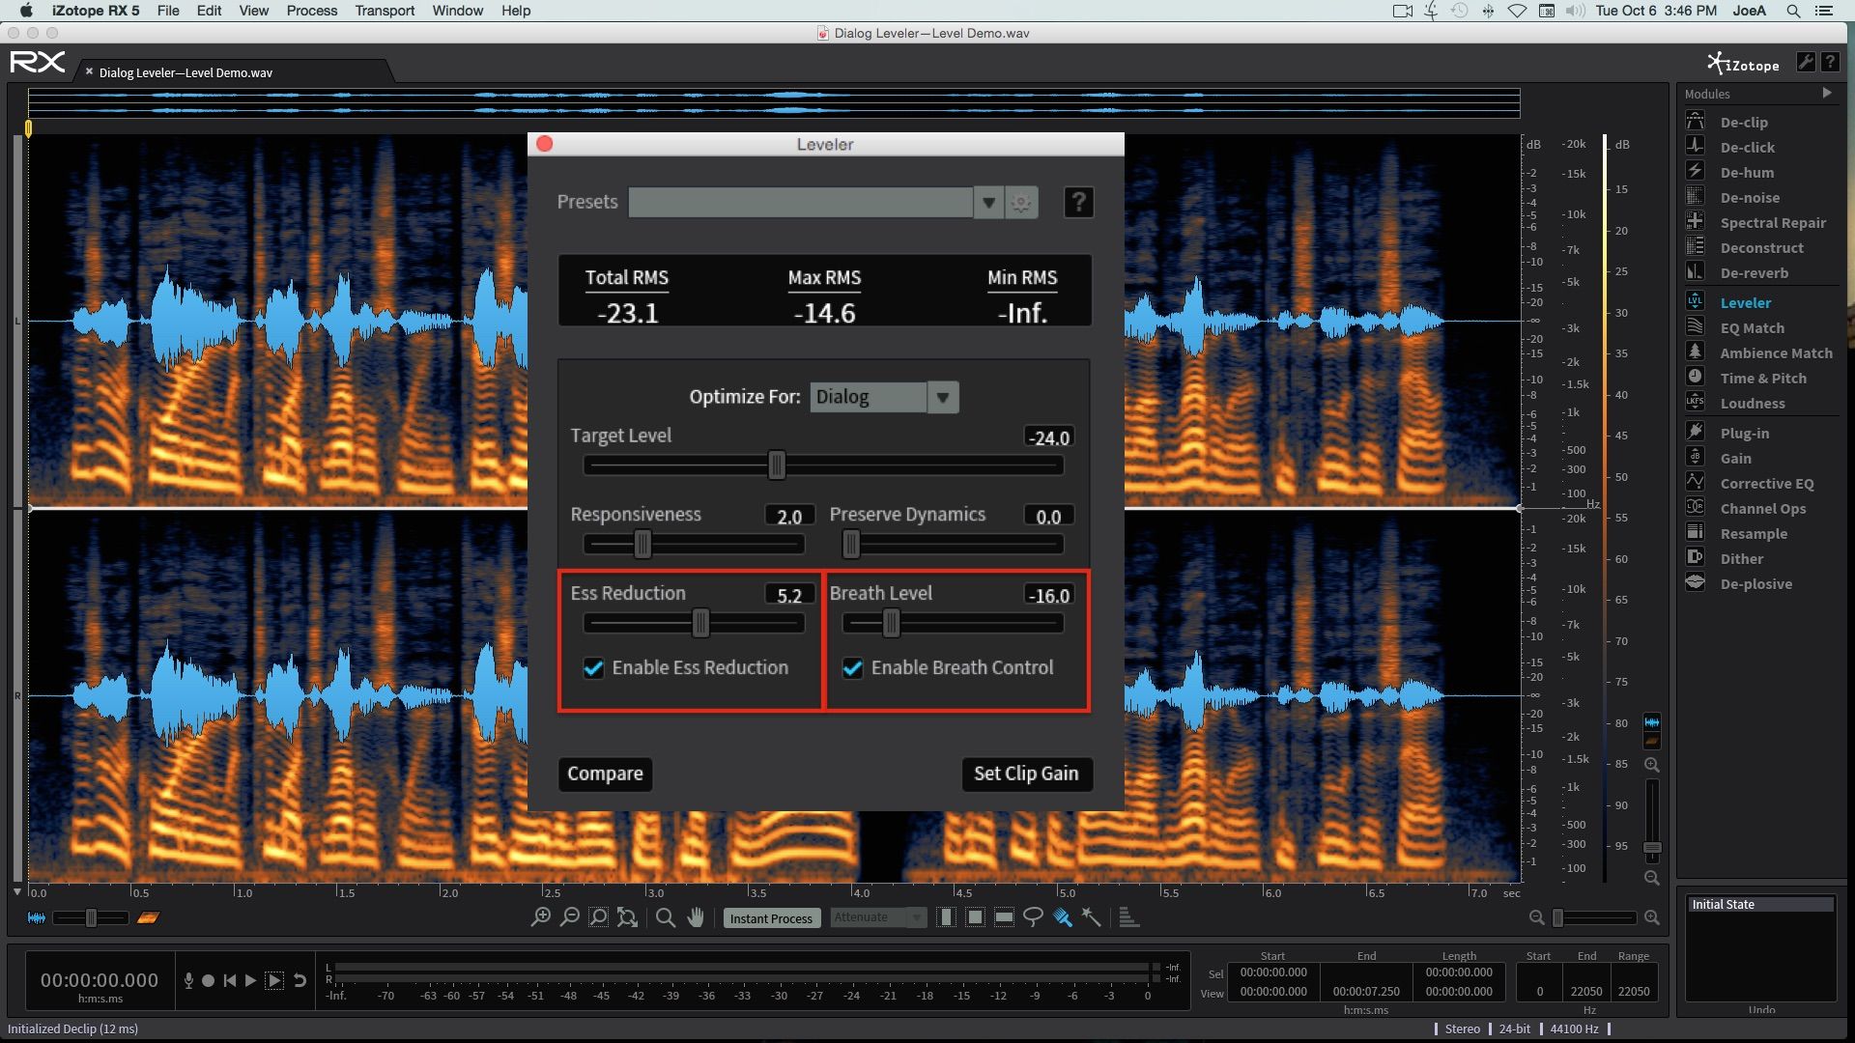Open the Time & Pitch clock icon
This screenshot has height=1043, width=1855.
click(1695, 377)
